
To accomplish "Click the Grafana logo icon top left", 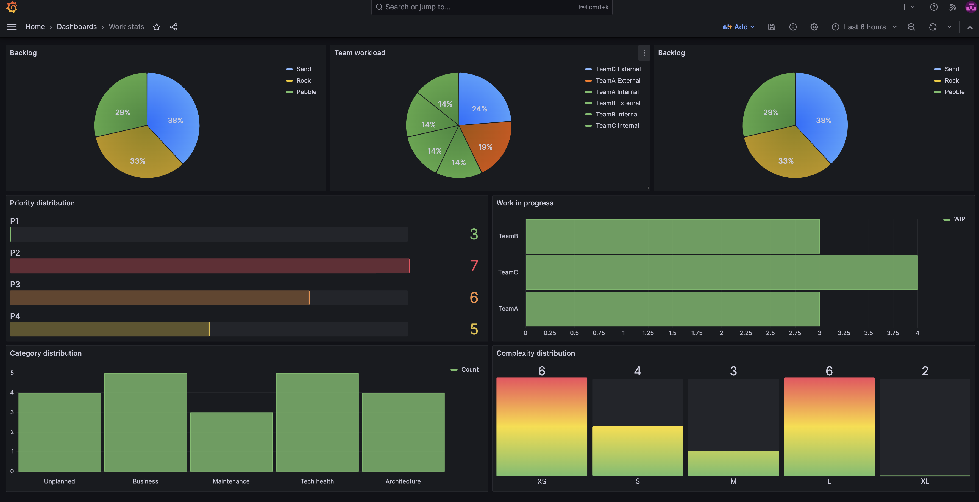I will point(12,7).
